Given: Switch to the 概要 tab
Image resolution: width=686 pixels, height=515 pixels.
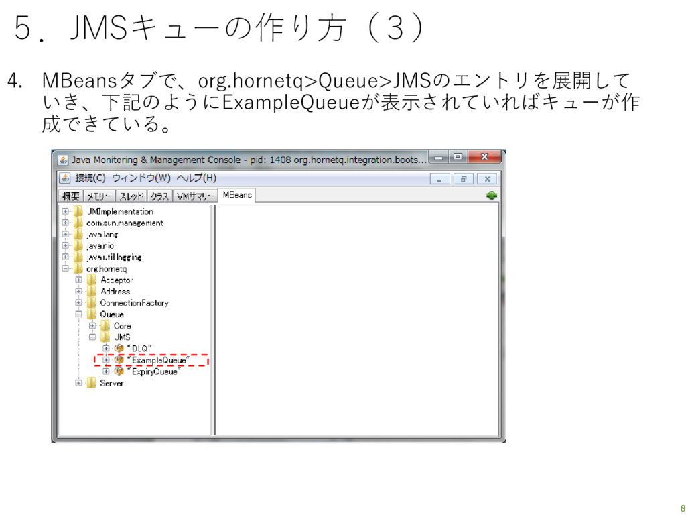Looking at the screenshot, I should (x=71, y=196).
